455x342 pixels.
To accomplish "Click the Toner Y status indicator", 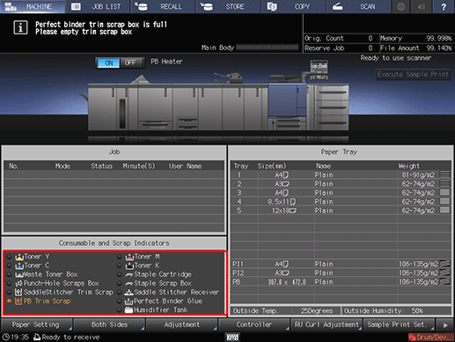I will [x=10, y=256].
